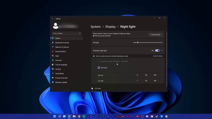Viewport: 212px width, 119px height.
Task: Click the Accessibility figure icon
Action: tap(53, 73)
